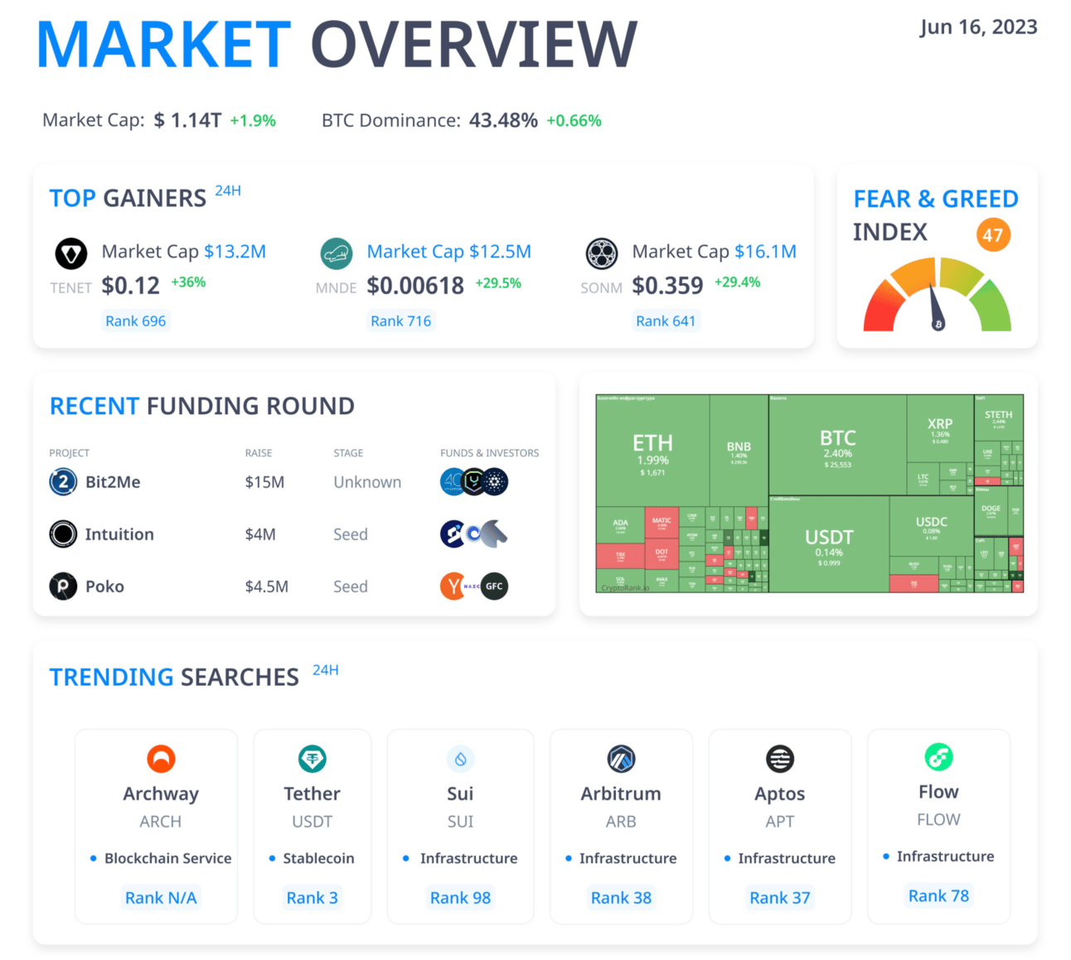Screen dimensions: 1071x960
Task: Open Tether's Rank 3 badge
Action: (x=313, y=897)
